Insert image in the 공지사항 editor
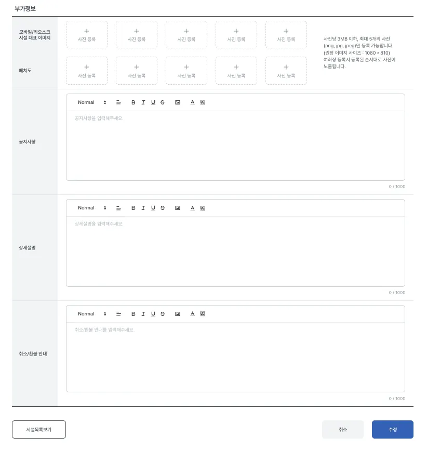This screenshot has width=427, height=450. (x=178, y=102)
